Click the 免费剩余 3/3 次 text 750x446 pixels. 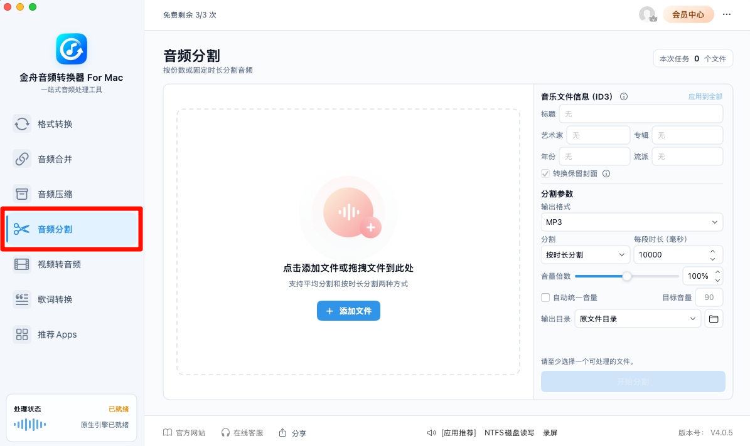(x=190, y=15)
